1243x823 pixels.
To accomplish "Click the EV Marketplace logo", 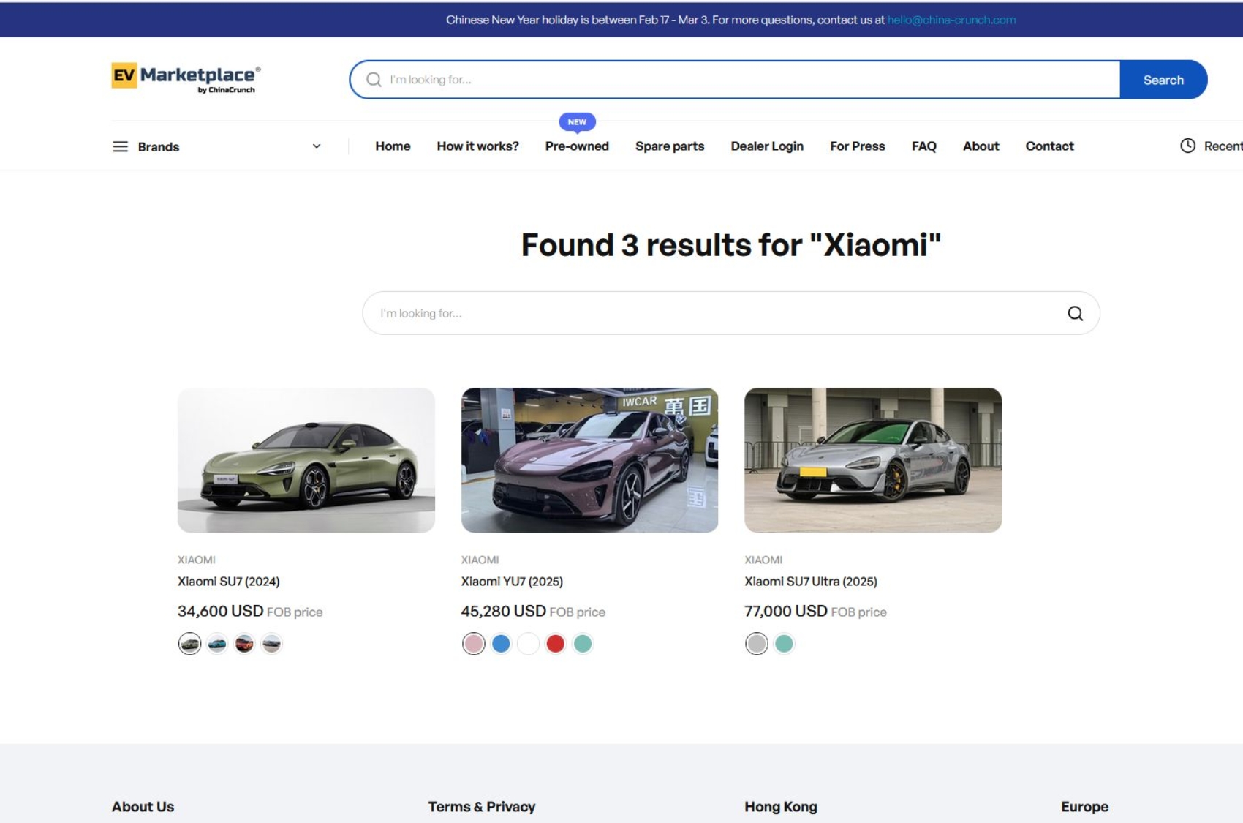I will pos(186,78).
